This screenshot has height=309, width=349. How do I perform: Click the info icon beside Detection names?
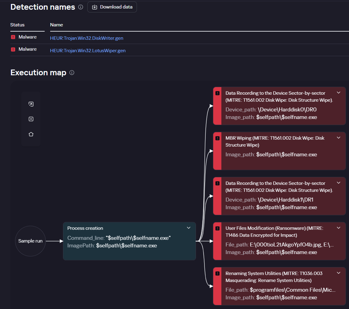point(81,7)
